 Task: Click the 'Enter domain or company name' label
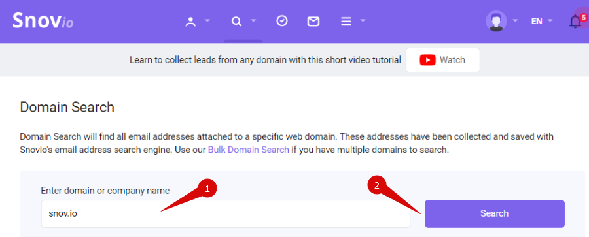point(105,191)
